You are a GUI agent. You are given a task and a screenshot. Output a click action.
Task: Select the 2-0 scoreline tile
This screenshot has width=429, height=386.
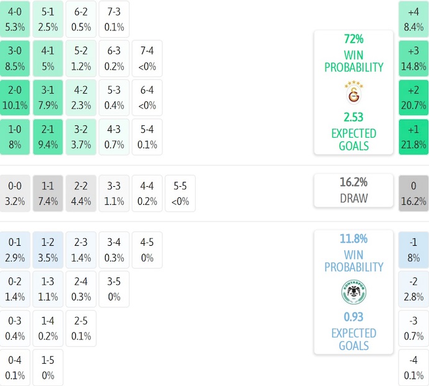(x=16, y=97)
